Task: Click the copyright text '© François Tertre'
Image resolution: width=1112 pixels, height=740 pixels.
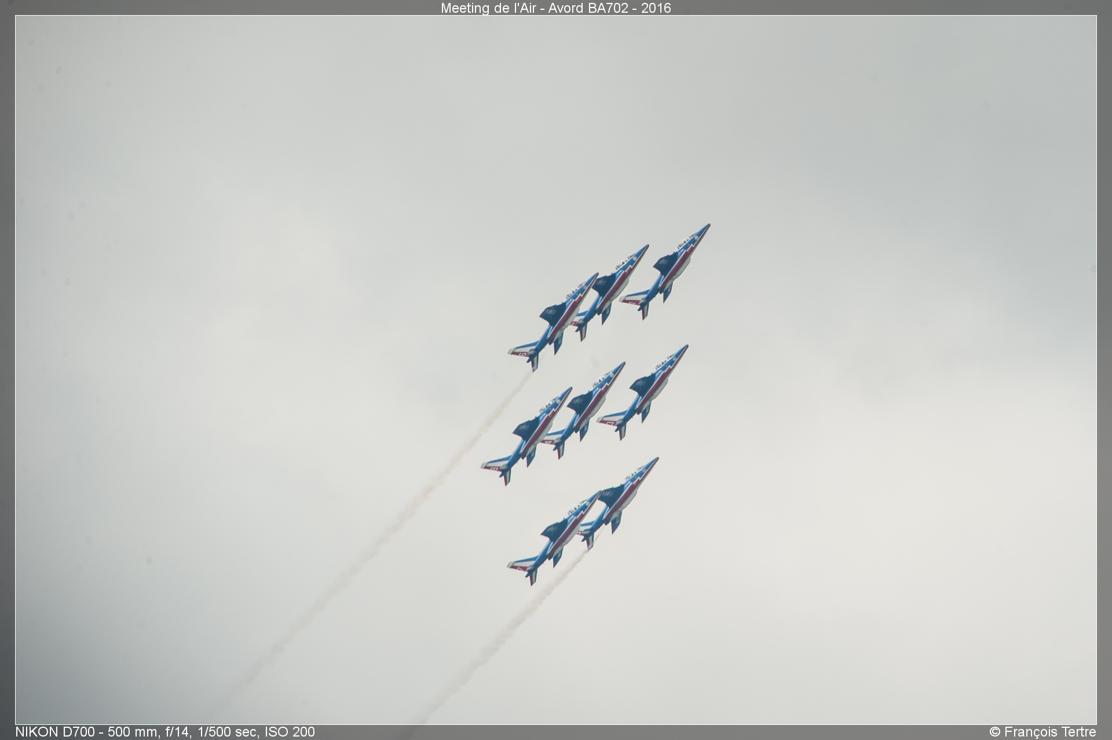Action: point(1042,732)
